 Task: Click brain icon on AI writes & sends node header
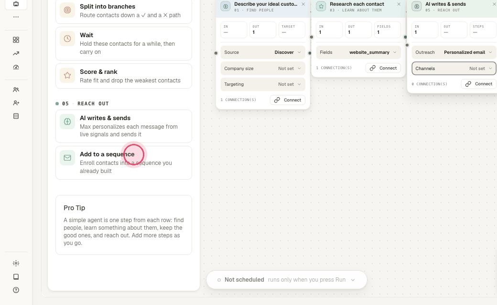click(x=417, y=6)
